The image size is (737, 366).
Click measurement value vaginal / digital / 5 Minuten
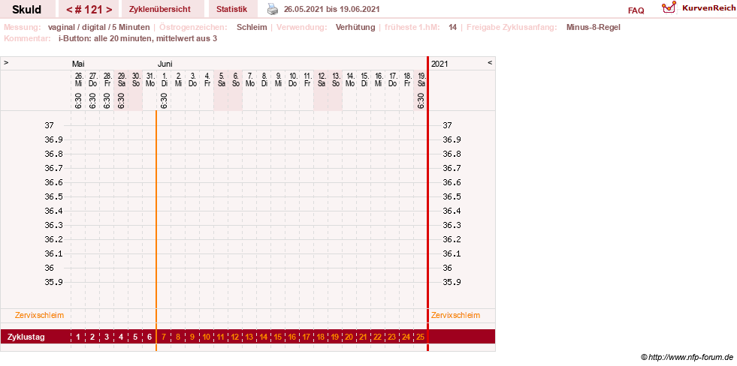[98, 27]
